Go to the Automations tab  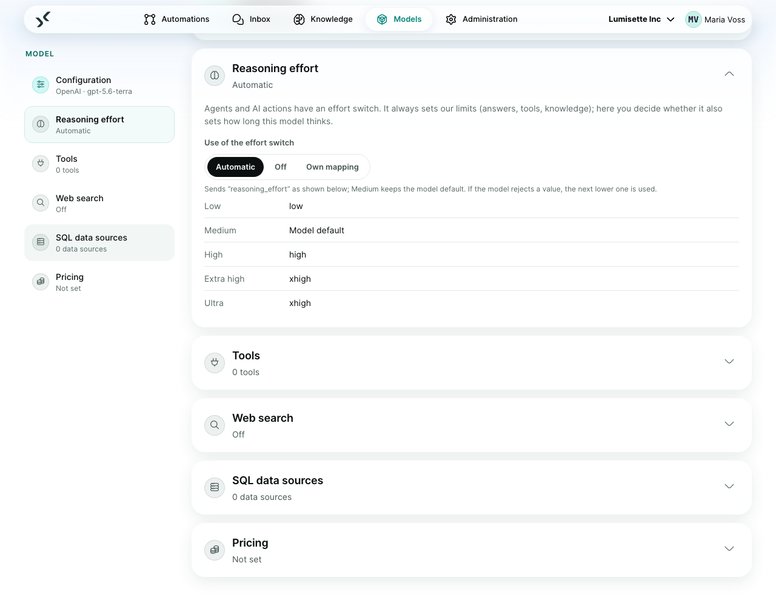tap(176, 19)
